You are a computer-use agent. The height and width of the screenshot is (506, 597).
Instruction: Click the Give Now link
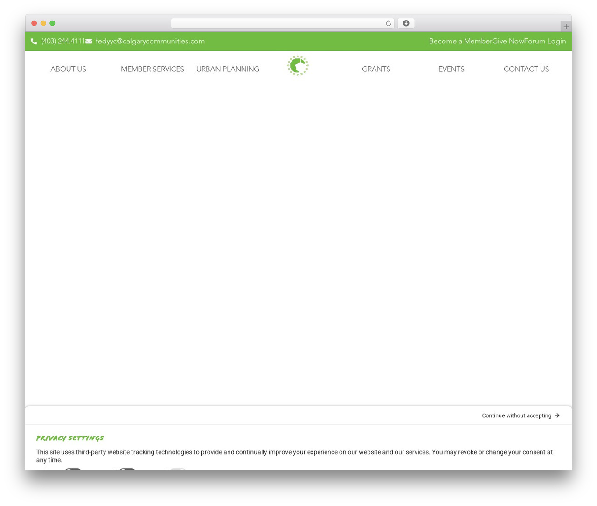508,41
